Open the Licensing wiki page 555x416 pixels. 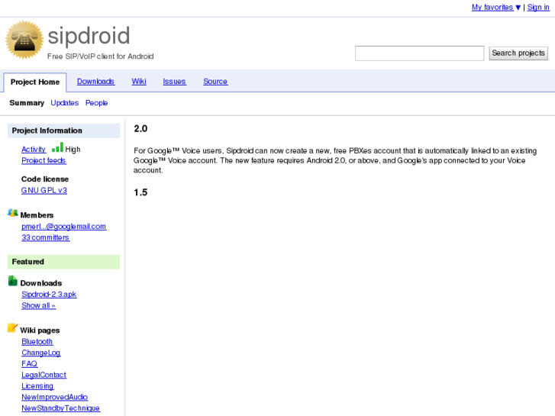coord(37,386)
